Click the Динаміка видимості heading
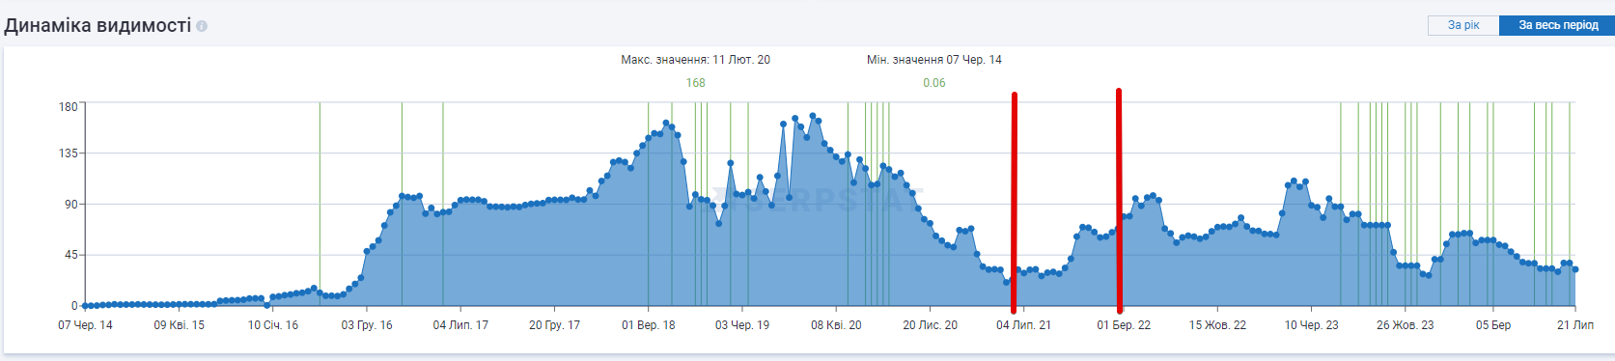Image resolution: width=1615 pixels, height=361 pixels. 97,26
